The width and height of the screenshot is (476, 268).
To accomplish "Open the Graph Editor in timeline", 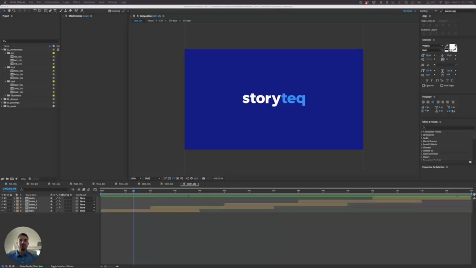I will 95,189.
